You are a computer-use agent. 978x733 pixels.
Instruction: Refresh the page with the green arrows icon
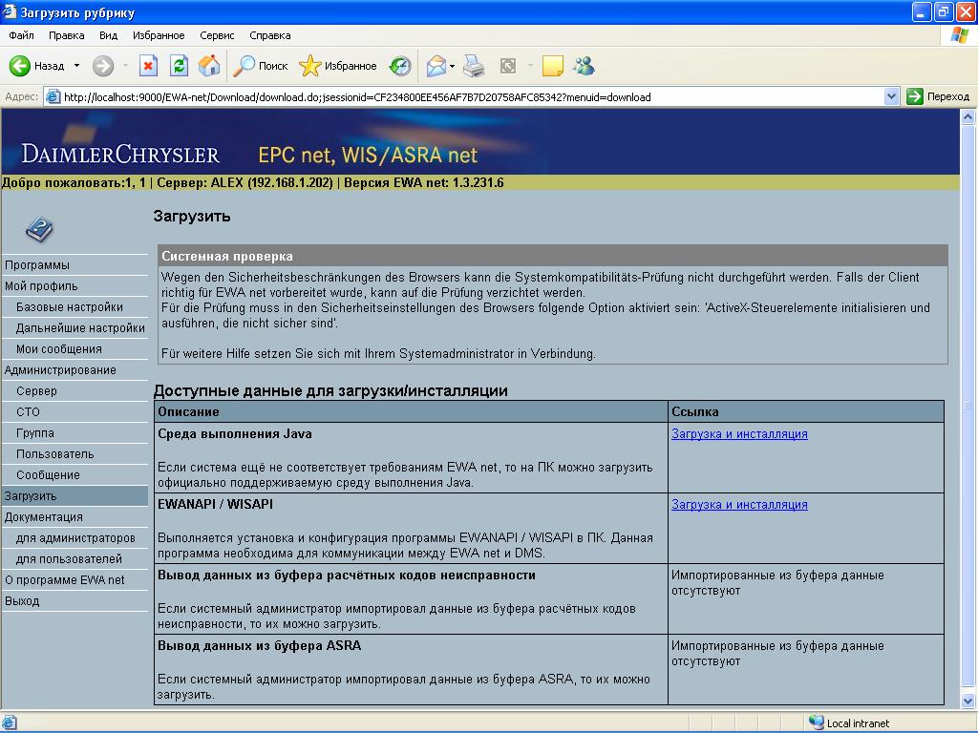click(179, 66)
